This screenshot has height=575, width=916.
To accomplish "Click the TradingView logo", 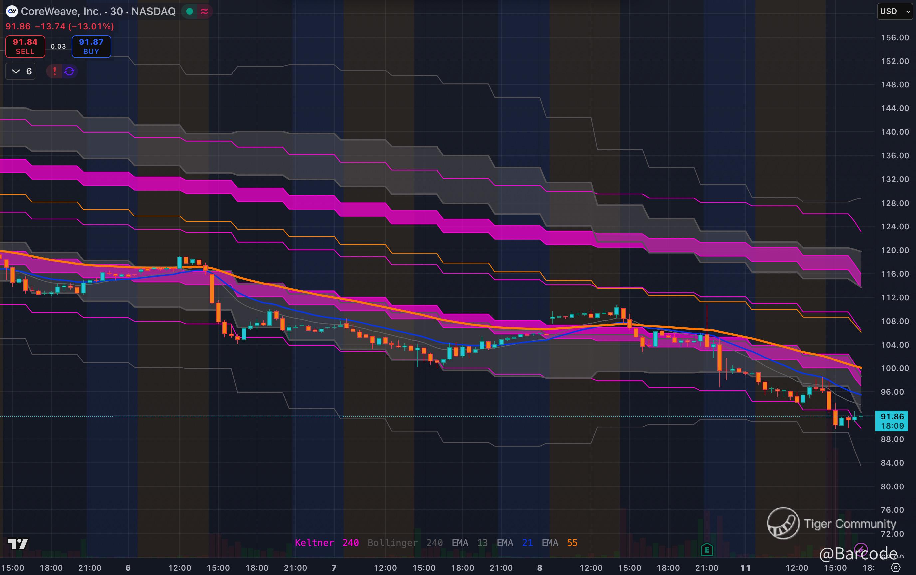I will click(x=18, y=543).
